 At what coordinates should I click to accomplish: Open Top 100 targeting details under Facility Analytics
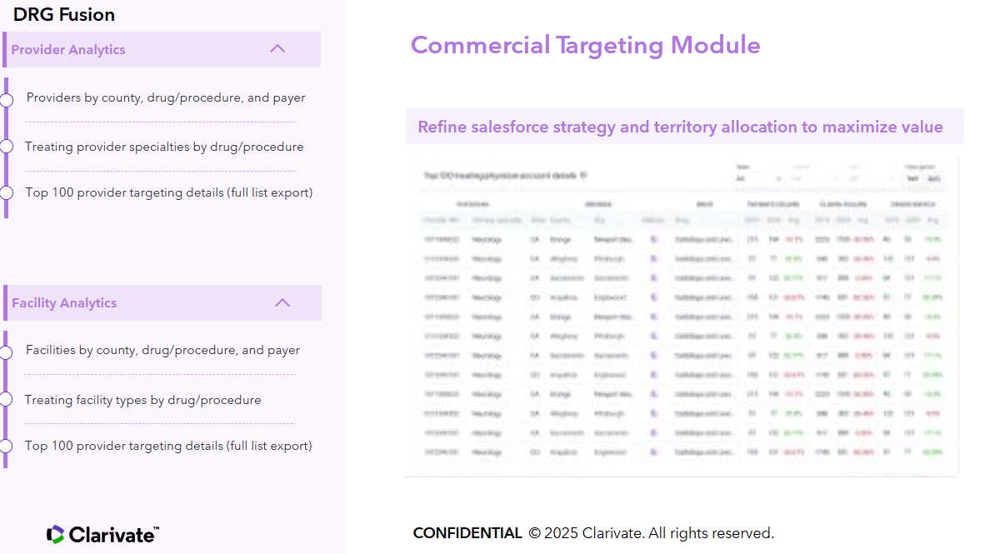[x=168, y=446]
